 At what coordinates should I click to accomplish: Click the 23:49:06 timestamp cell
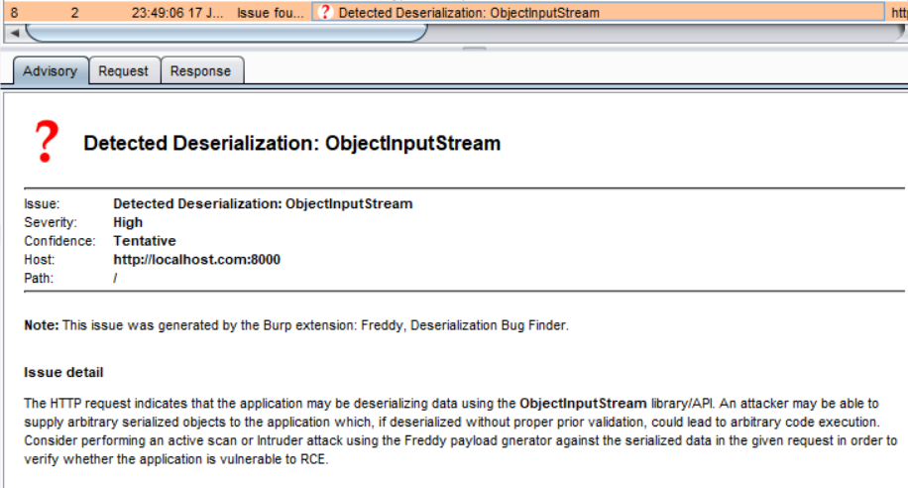pos(178,13)
